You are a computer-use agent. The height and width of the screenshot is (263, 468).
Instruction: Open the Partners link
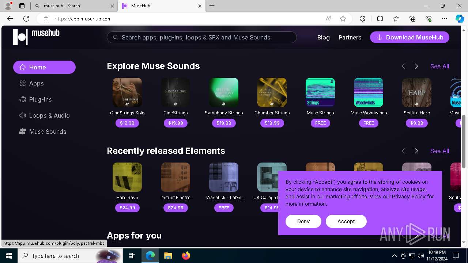350,37
